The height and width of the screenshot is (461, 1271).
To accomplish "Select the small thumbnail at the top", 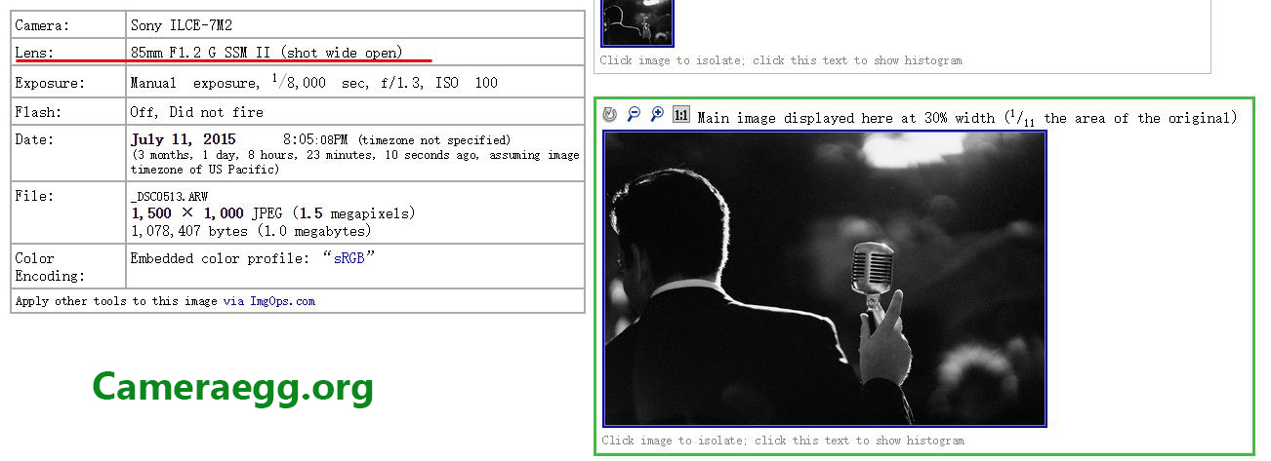I will click(x=636, y=21).
